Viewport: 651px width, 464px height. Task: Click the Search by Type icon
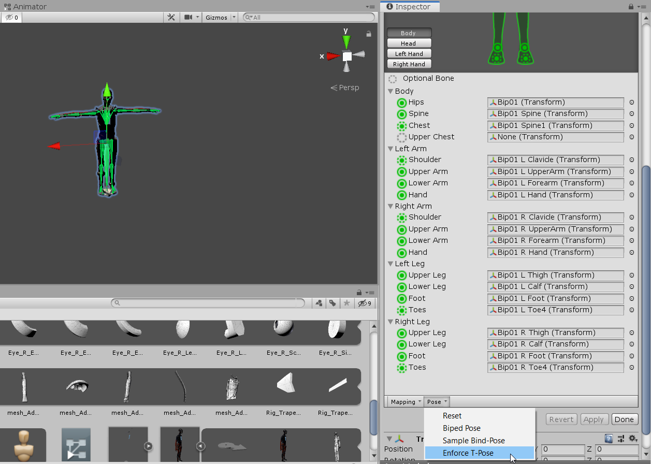point(319,303)
